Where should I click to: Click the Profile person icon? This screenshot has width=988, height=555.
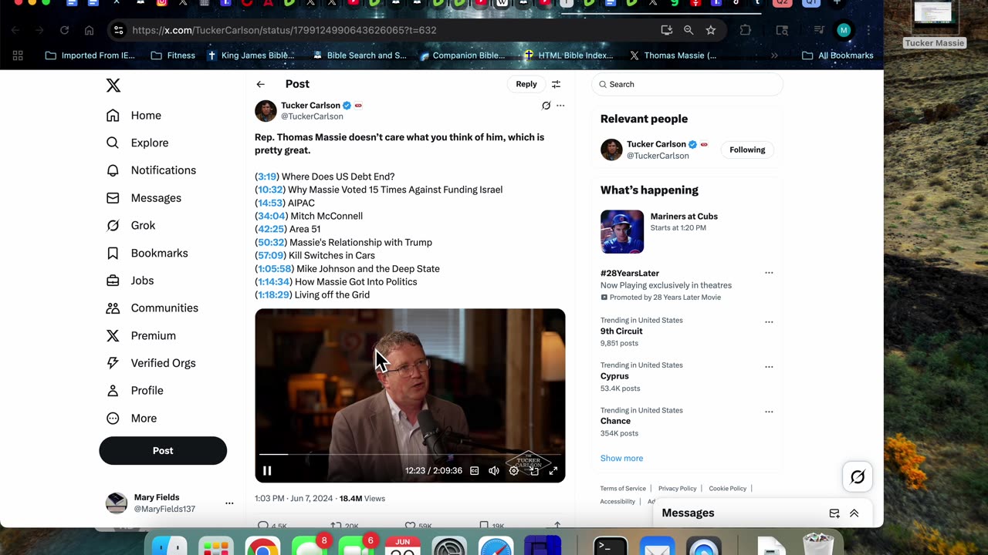pyautogui.click(x=113, y=391)
